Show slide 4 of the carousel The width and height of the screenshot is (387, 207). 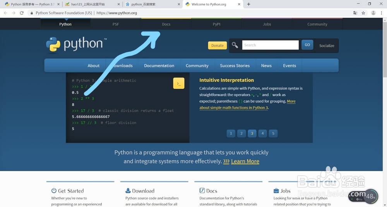coord(263,133)
